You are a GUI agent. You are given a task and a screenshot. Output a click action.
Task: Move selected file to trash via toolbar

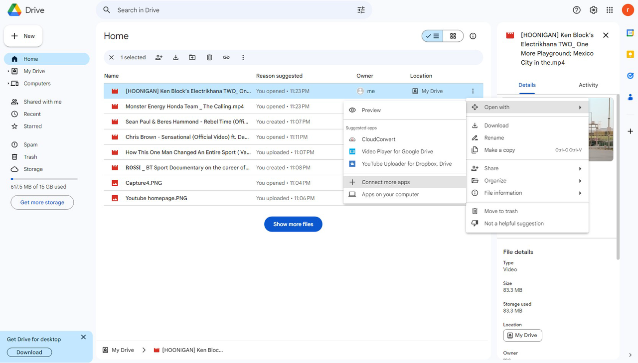(209, 57)
